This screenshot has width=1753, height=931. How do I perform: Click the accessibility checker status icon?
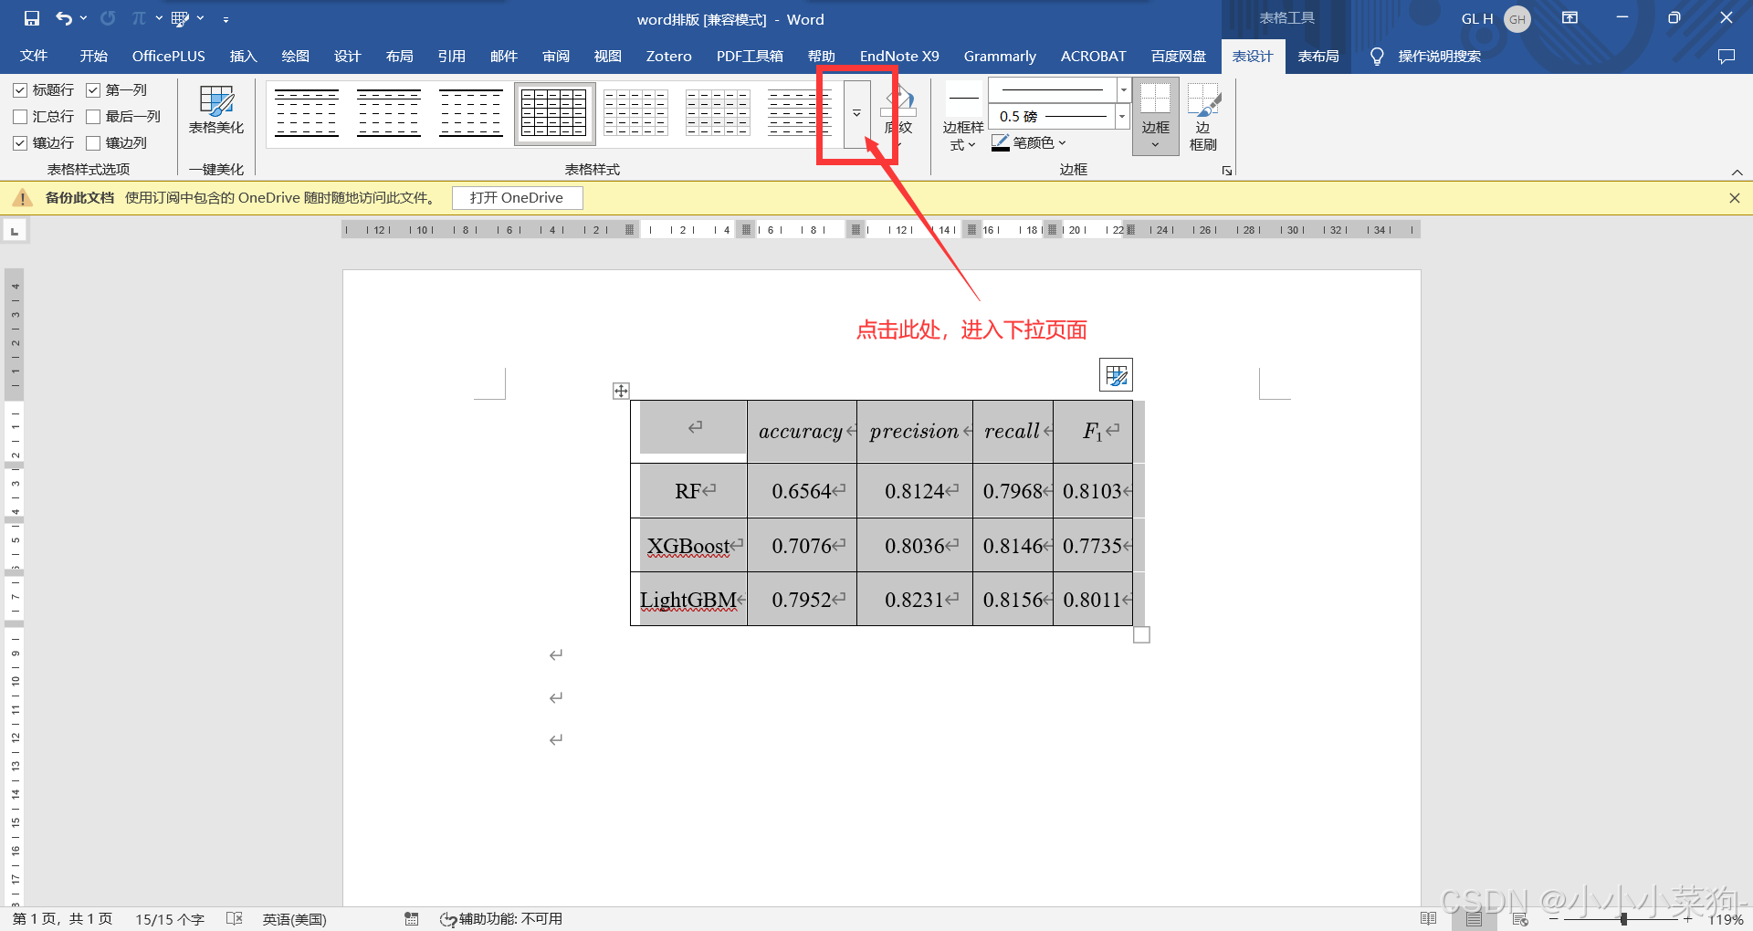[447, 919]
